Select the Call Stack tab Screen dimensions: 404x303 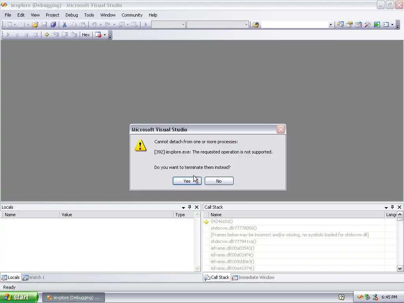pyautogui.click(x=217, y=277)
